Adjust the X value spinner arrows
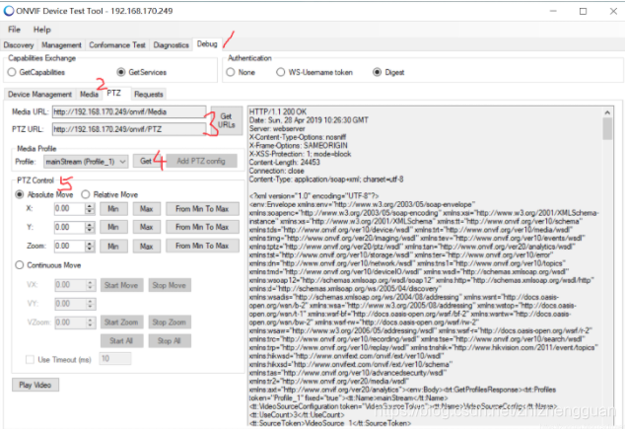The height and width of the screenshot is (429, 625). click(90, 208)
